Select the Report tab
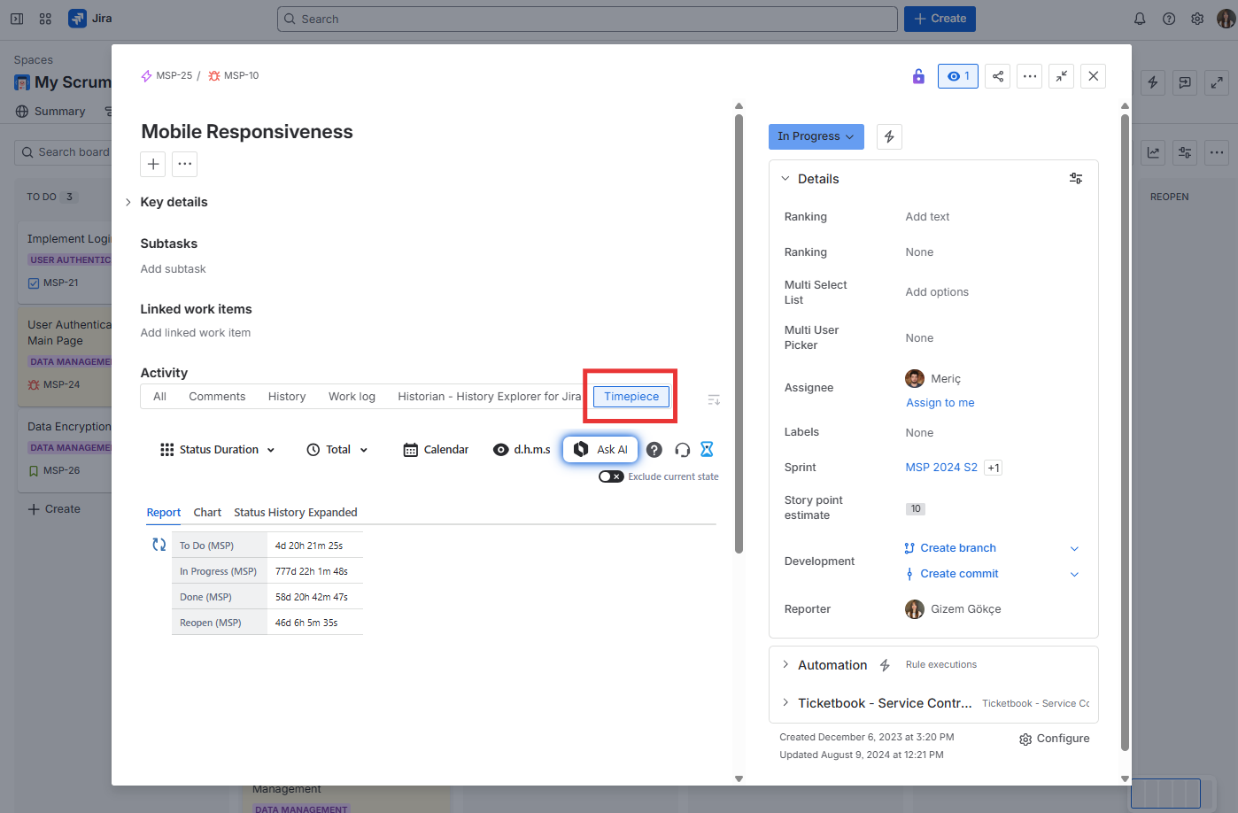Viewport: 1238px width, 813px height. coord(164,513)
